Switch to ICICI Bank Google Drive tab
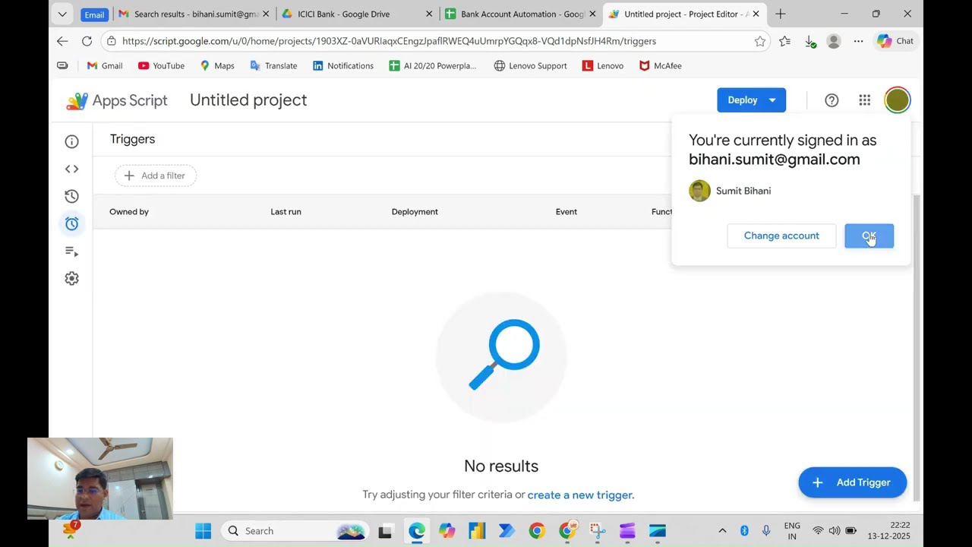The width and height of the screenshot is (972, 547). [x=357, y=14]
